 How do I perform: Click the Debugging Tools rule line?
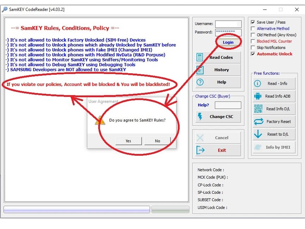(70, 65)
